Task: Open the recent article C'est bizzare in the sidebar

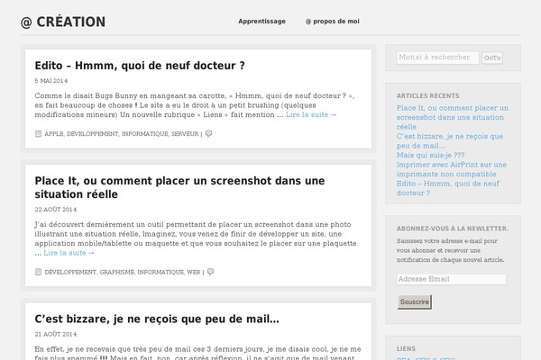Action: pyautogui.click(x=450, y=141)
